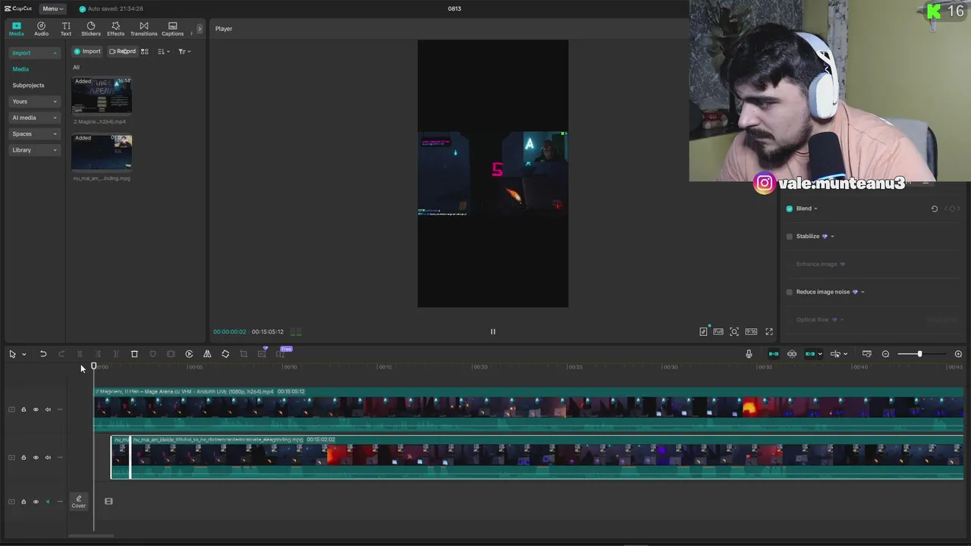
Task: Expand the AI media section
Action: click(x=34, y=118)
